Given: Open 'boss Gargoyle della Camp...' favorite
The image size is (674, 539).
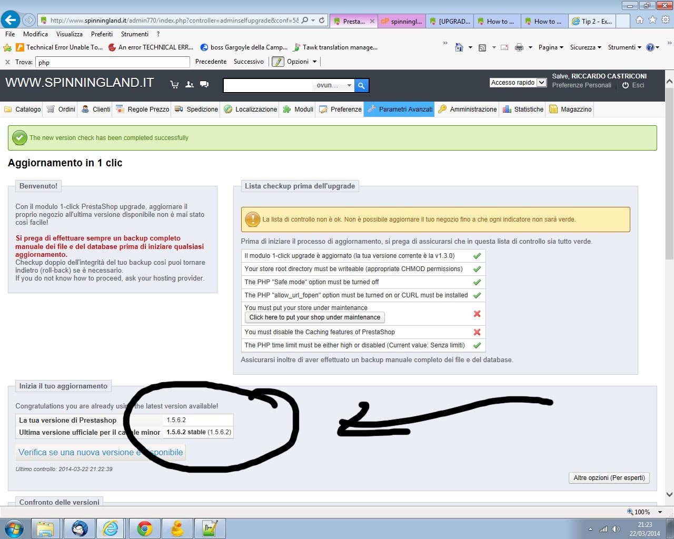Looking at the screenshot, I should [x=244, y=47].
